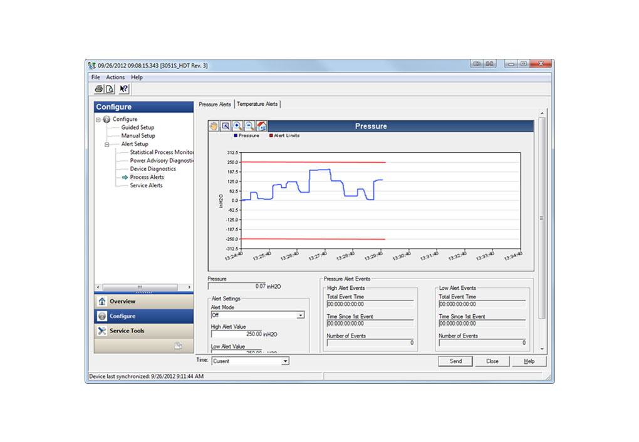This screenshot has width=639, height=442.
Task: Choose the zoom-to-area tool above chart
Action: [x=226, y=126]
